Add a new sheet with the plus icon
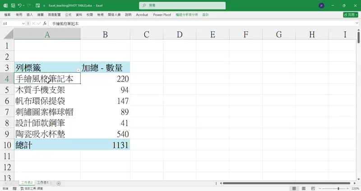The image size is (361, 191). click(59, 183)
